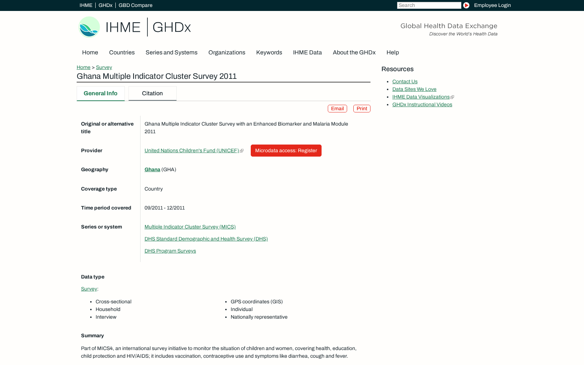This screenshot has height=365, width=584.
Task: Open Data Sites We Love link
Action: (414, 89)
